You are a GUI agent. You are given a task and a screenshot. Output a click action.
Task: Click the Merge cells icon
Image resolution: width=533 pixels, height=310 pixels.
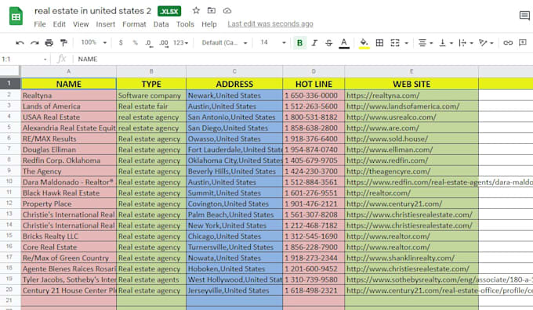[x=395, y=43]
